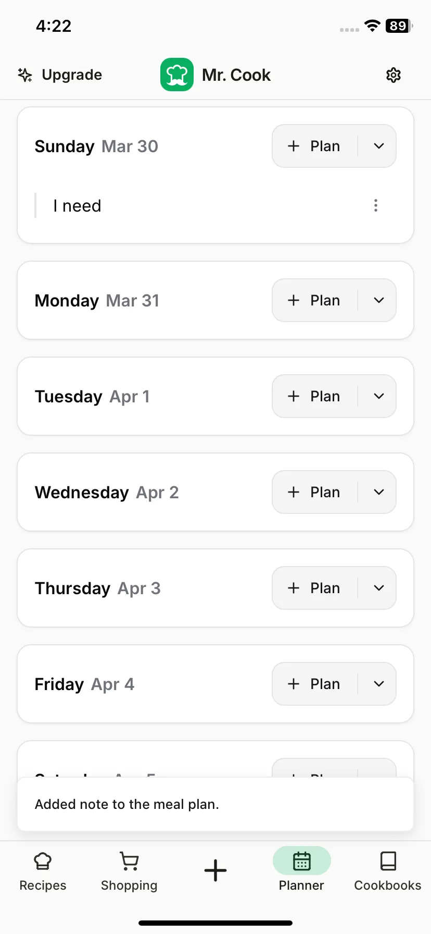This screenshot has width=431, height=934.
Task: Open settings via the gear icon
Action: 394,75
